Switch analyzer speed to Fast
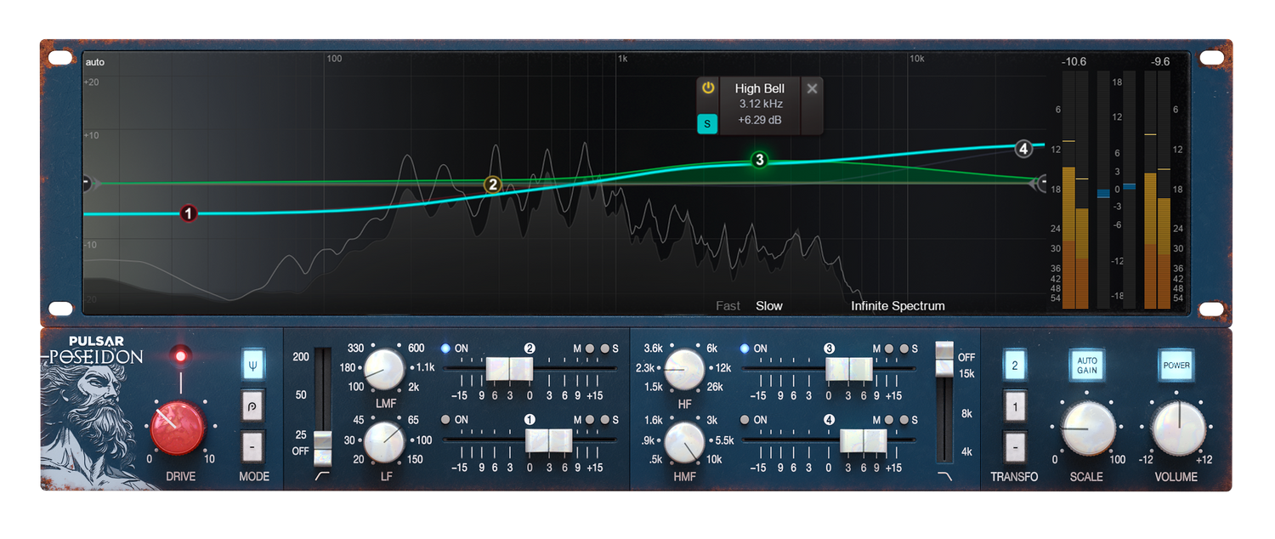The height and width of the screenshot is (539, 1275). [x=728, y=306]
